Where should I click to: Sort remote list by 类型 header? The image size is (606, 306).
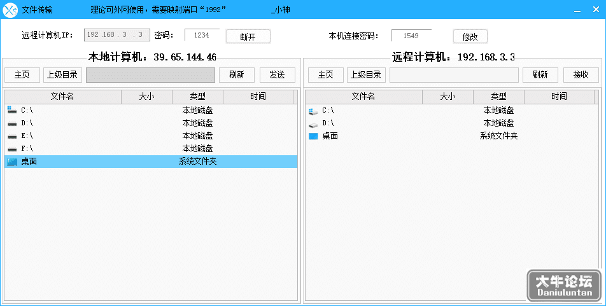[498, 97]
